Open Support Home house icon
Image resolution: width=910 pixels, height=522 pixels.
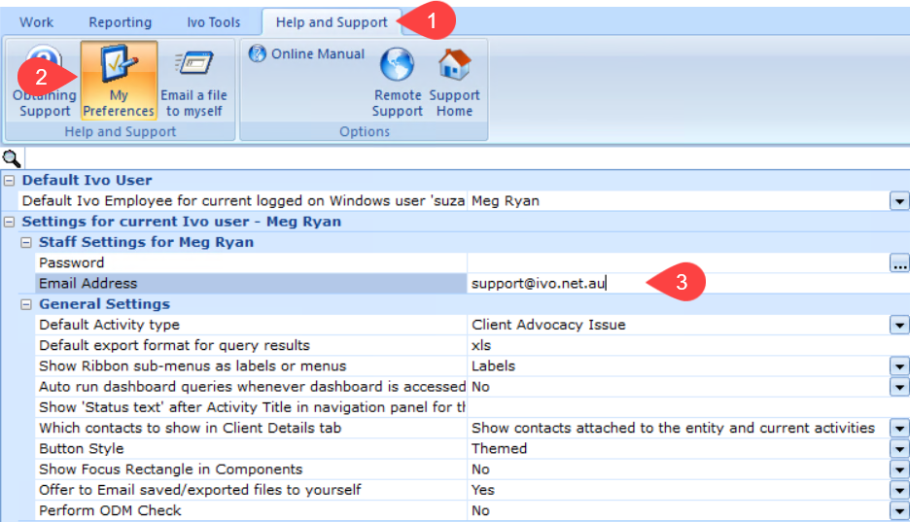coord(454,66)
